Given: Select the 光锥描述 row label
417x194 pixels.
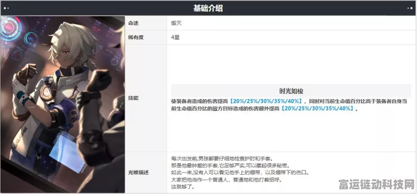Looking at the screenshot, I should click(138, 173).
